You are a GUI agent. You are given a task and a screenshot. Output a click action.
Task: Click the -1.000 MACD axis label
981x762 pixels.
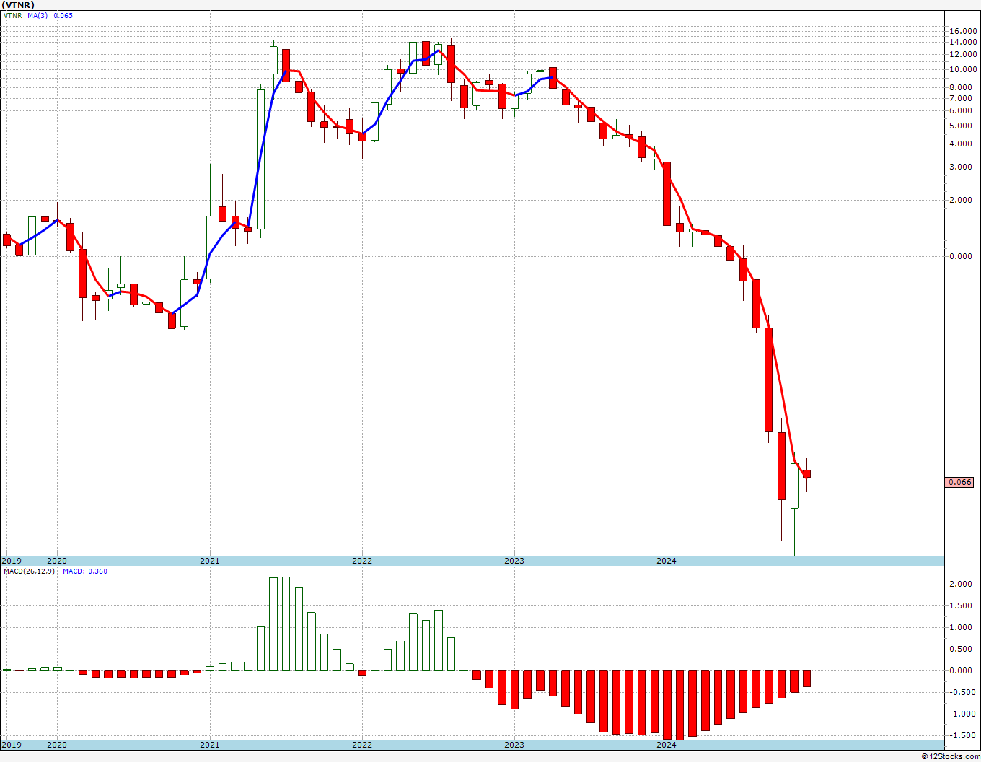click(964, 714)
